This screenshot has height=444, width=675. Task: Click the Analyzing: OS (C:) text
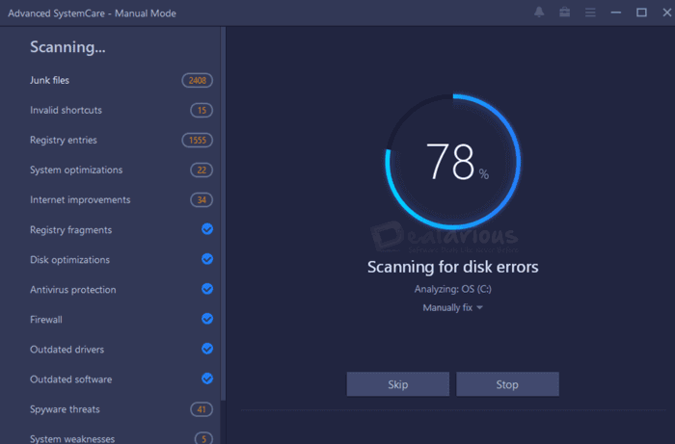[x=453, y=289]
